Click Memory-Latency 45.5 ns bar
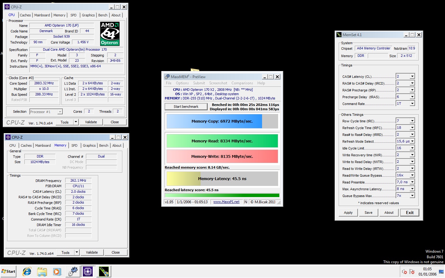This screenshot has width=445, height=278. click(x=222, y=179)
